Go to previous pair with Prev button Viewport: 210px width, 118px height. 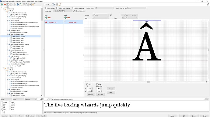coord(126,15)
